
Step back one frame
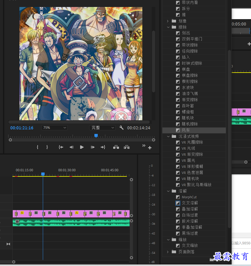click(71, 147)
